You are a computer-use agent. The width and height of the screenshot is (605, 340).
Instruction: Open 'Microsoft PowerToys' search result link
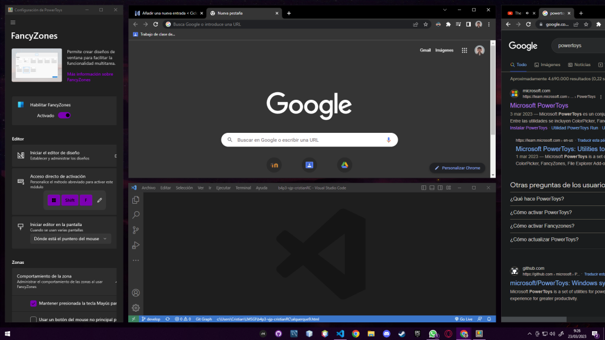tap(539, 106)
